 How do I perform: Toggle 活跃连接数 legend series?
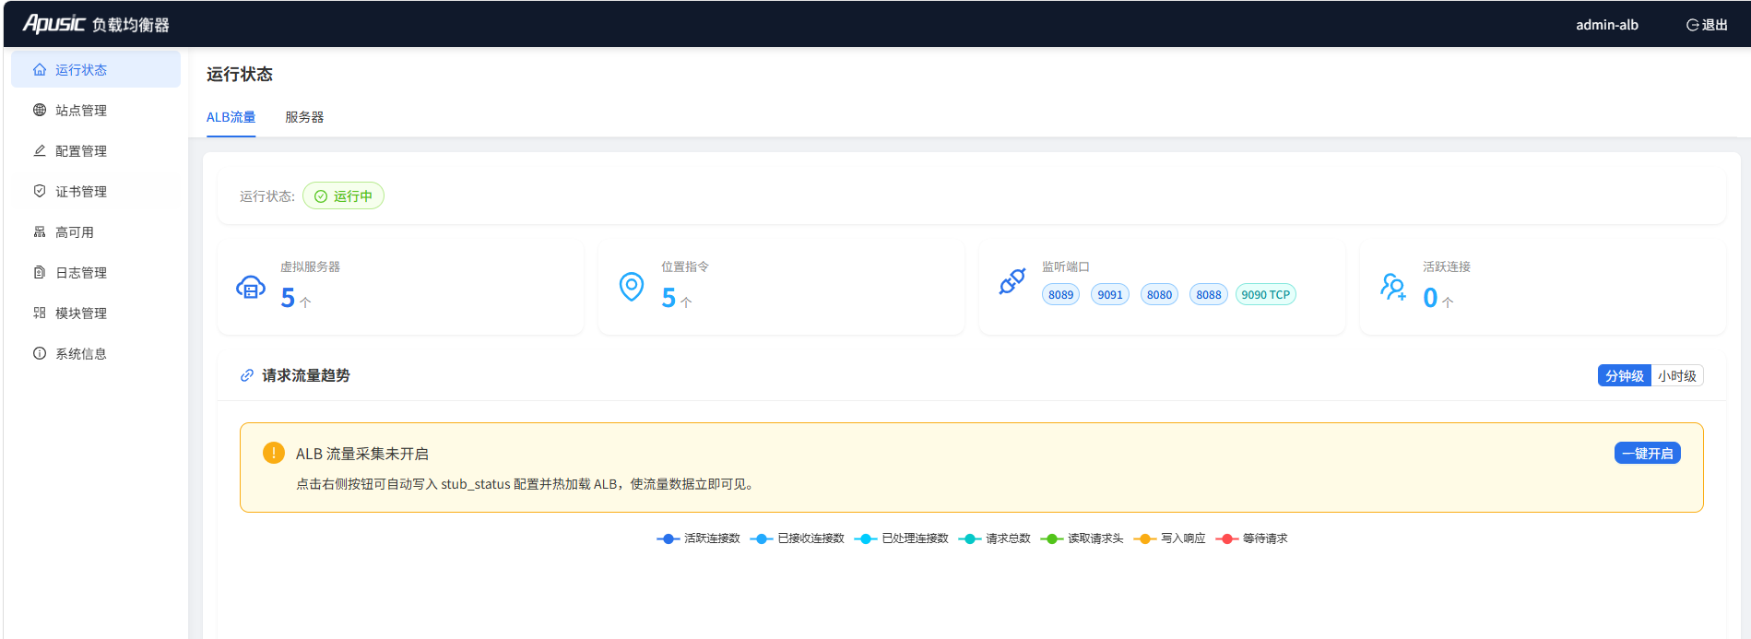(698, 538)
